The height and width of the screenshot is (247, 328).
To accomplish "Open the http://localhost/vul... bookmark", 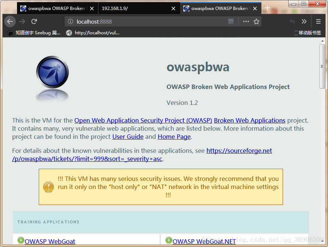I will 93,32.
